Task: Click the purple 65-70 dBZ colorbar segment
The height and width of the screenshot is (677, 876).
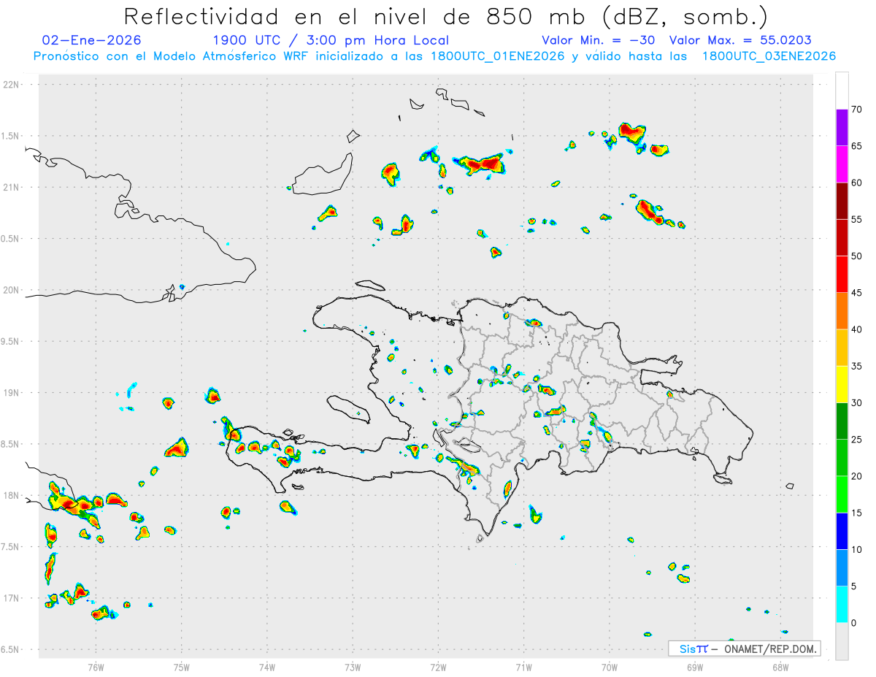Action: pos(842,128)
